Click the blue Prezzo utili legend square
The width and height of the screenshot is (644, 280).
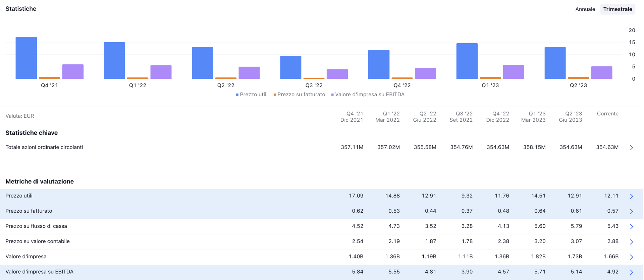point(237,95)
